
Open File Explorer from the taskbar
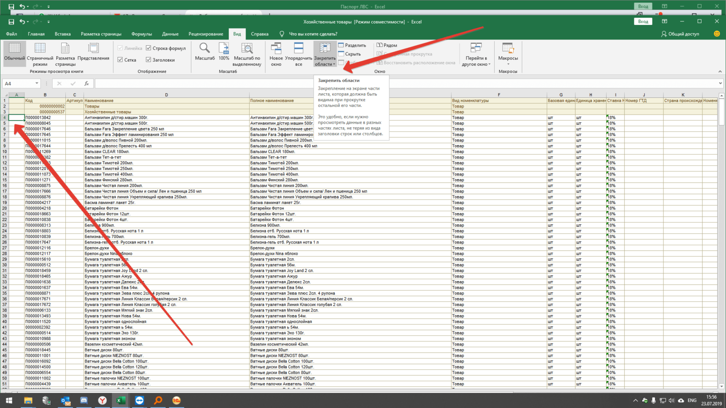click(x=28, y=400)
